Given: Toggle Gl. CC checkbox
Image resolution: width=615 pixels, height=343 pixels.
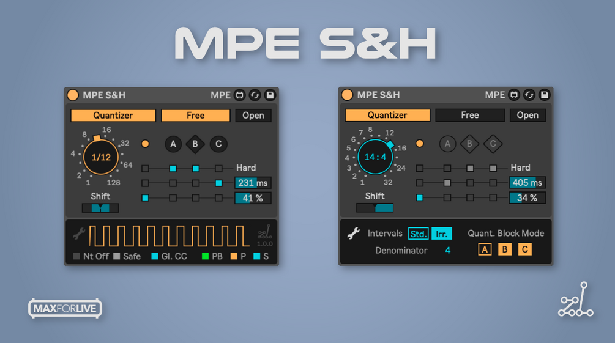Looking at the screenshot, I should (155, 256).
